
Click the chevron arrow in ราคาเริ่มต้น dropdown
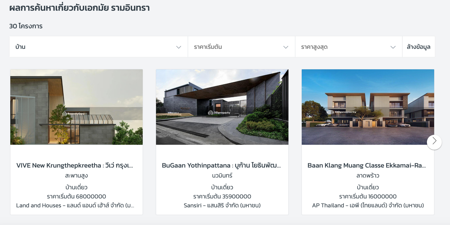[x=286, y=47]
